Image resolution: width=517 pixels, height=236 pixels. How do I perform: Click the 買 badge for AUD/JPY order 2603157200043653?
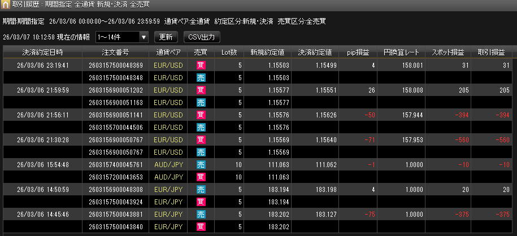pyautogui.click(x=201, y=177)
